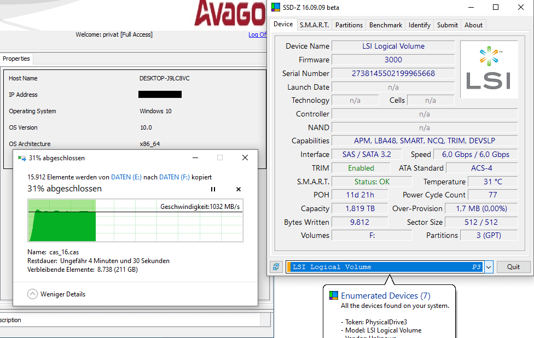Open the S.M.A.R.T. tab
The width and height of the screenshot is (534, 338).
(x=315, y=25)
